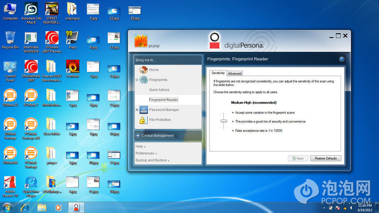Switch to the Advanced tab
Viewport: 379px width, 213px height.
[x=235, y=73]
